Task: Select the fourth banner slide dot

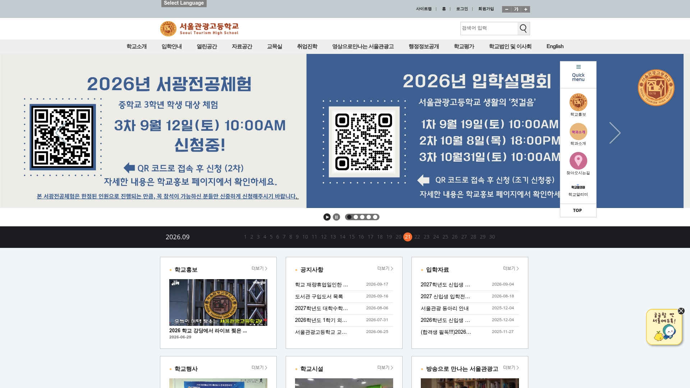Action: [x=369, y=217]
